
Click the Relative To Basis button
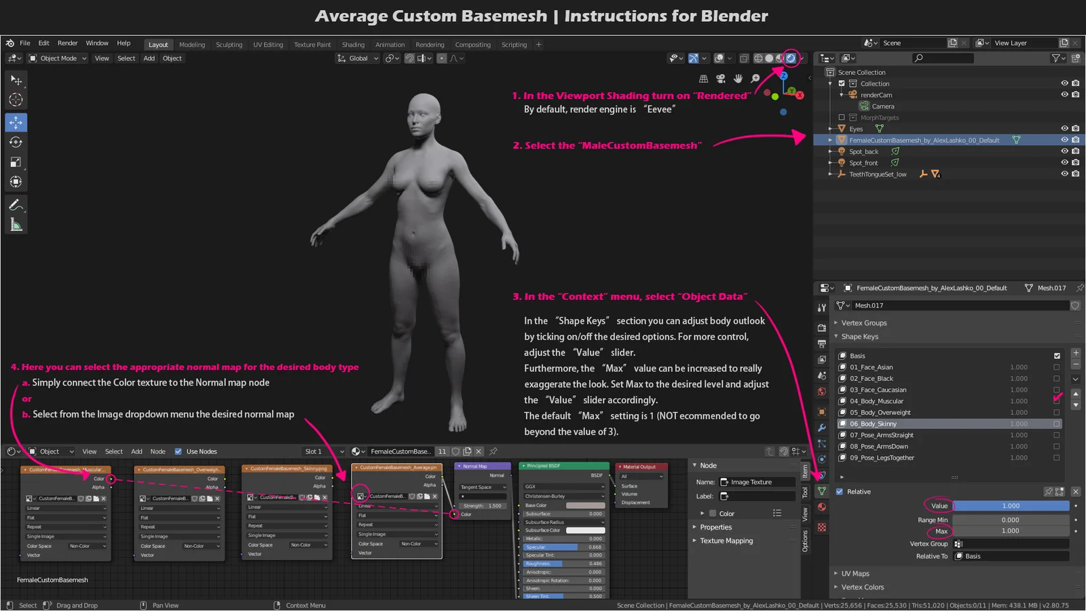click(1010, 555)
